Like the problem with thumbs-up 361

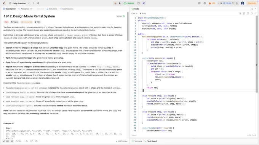[6, 141]
